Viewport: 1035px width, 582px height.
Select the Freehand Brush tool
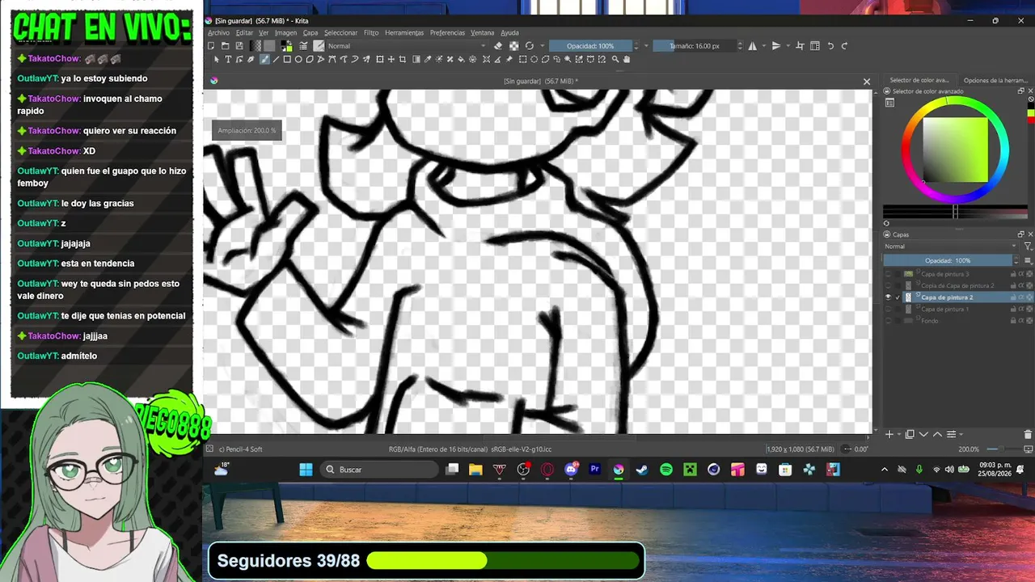point(264,59)
